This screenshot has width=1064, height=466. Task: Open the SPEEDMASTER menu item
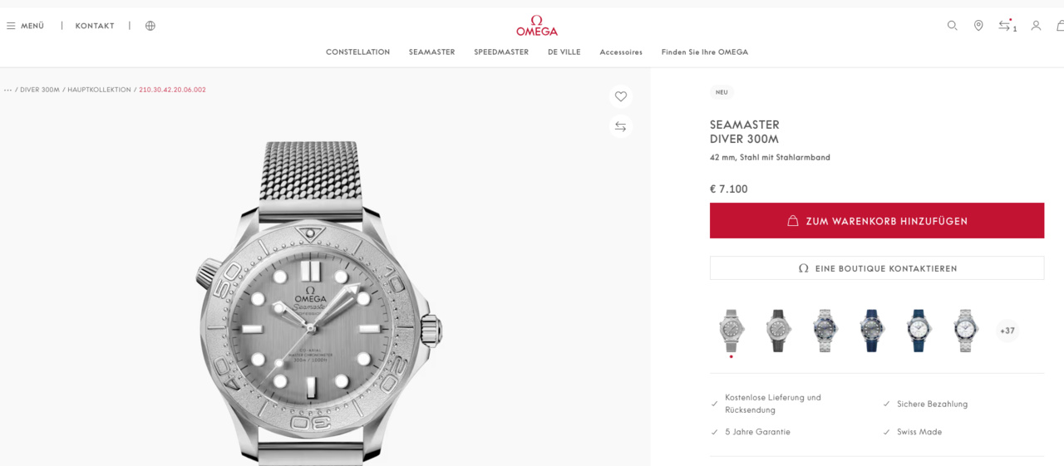pos(501,52)
